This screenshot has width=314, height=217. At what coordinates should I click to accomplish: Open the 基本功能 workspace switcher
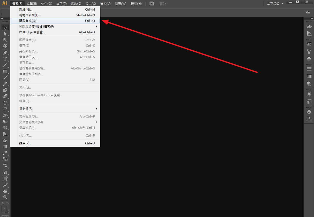point(275,4)
